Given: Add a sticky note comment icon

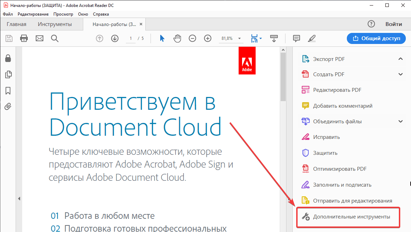Looking at the screenshot, I should pyautogui.click(x=296, y=38).
